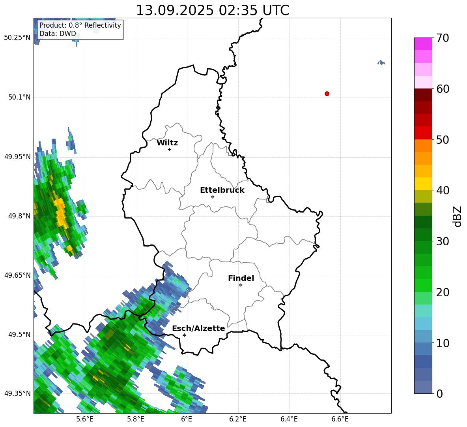Click the 6.4°E longitude label
Screen dimensions: 467x427
pyautogui.click(x=289, y=419)
